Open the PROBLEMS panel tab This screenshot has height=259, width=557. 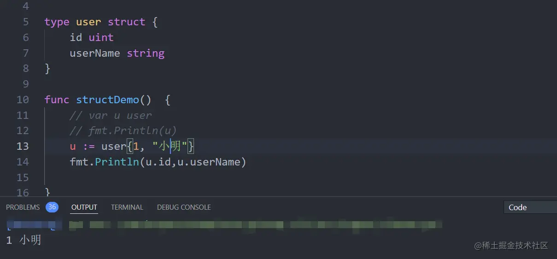click(23, 207)
